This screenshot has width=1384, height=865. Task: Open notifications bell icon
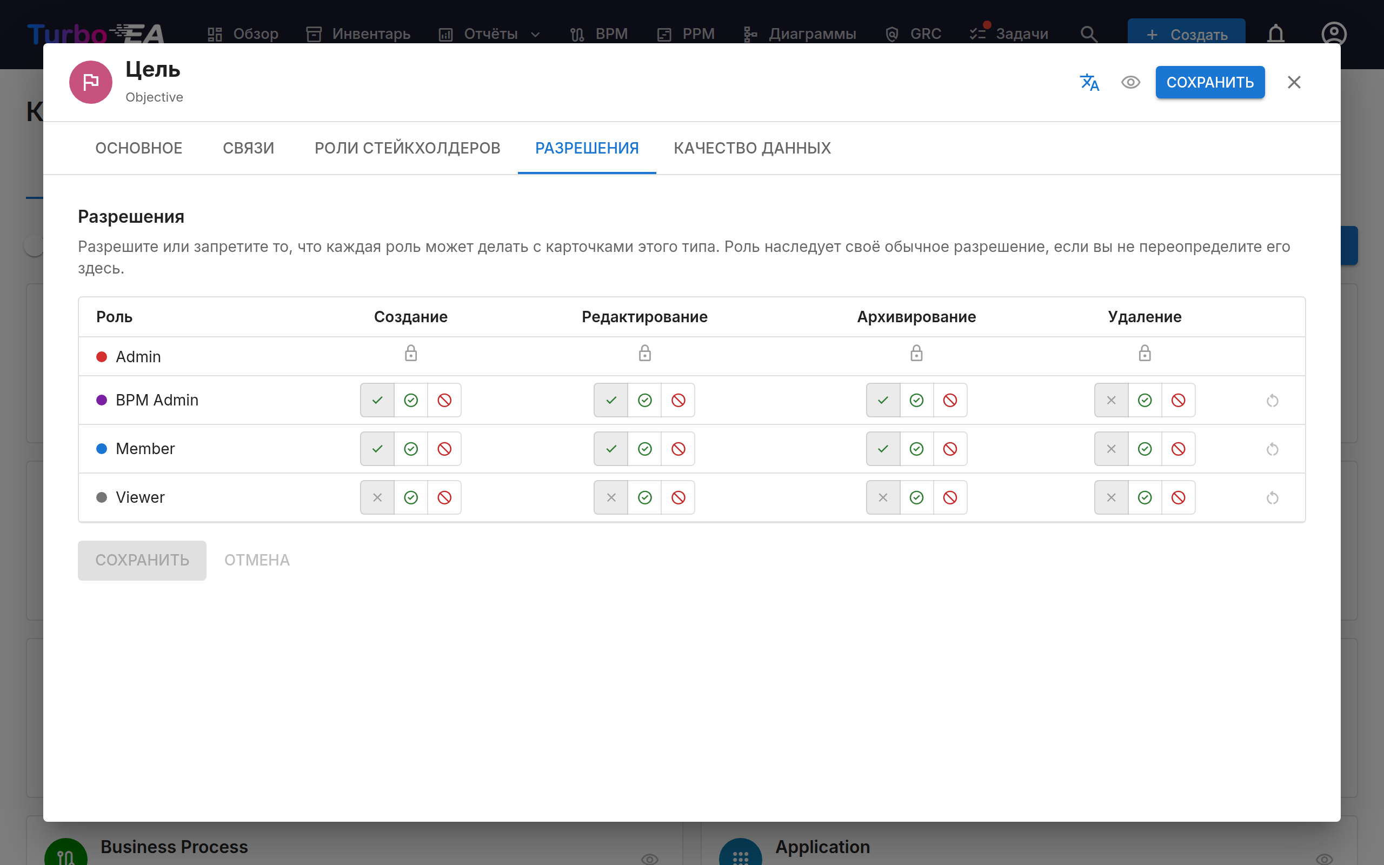click(1275, 34)
